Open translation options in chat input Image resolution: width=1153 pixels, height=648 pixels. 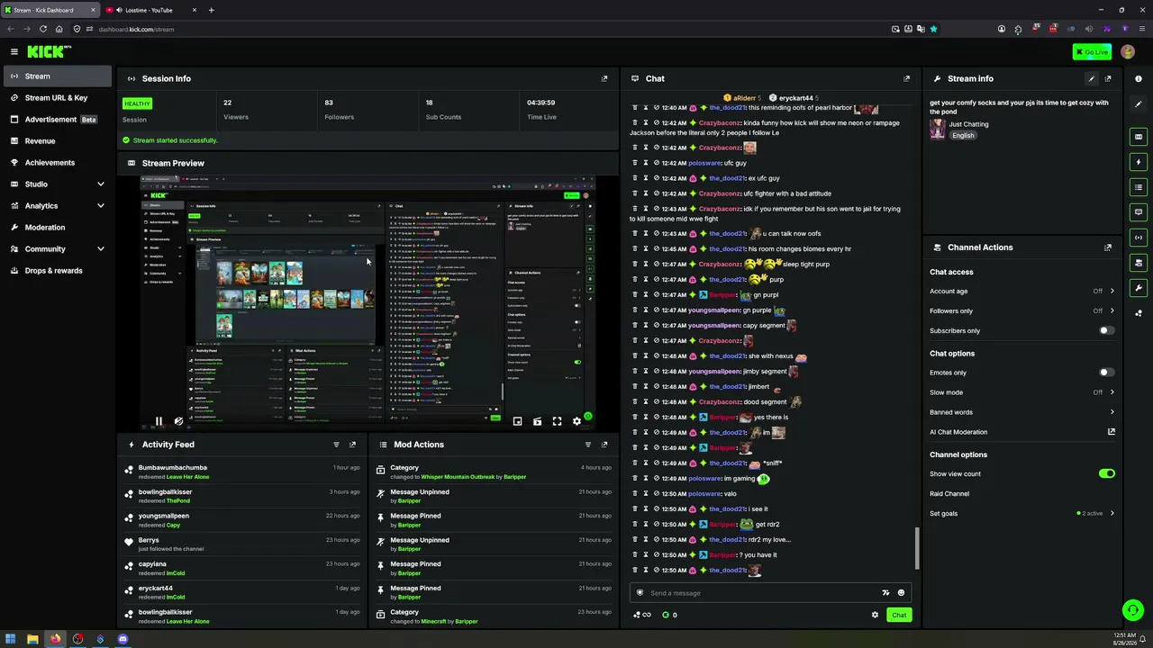point(885,593)
